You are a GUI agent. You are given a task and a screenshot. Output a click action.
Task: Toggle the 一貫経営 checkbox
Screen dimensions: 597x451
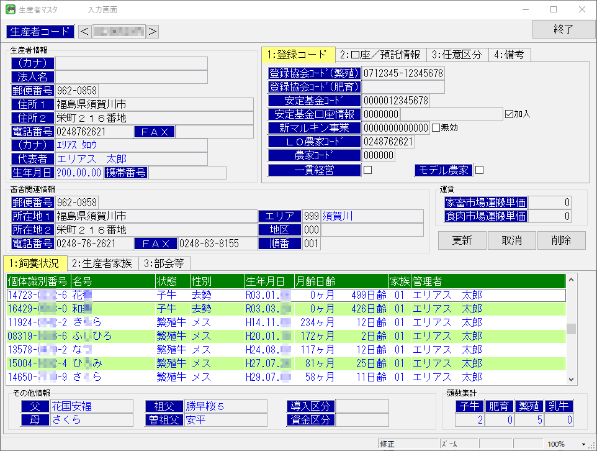pos(368,170)
